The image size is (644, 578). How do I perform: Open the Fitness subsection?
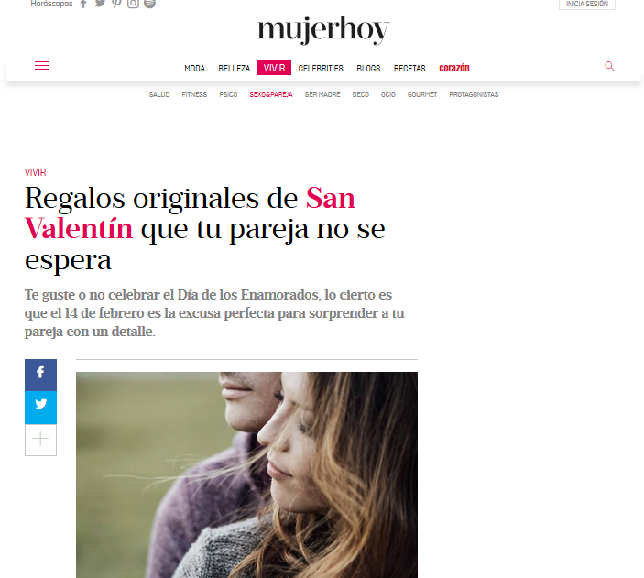(x=194, y=94)
